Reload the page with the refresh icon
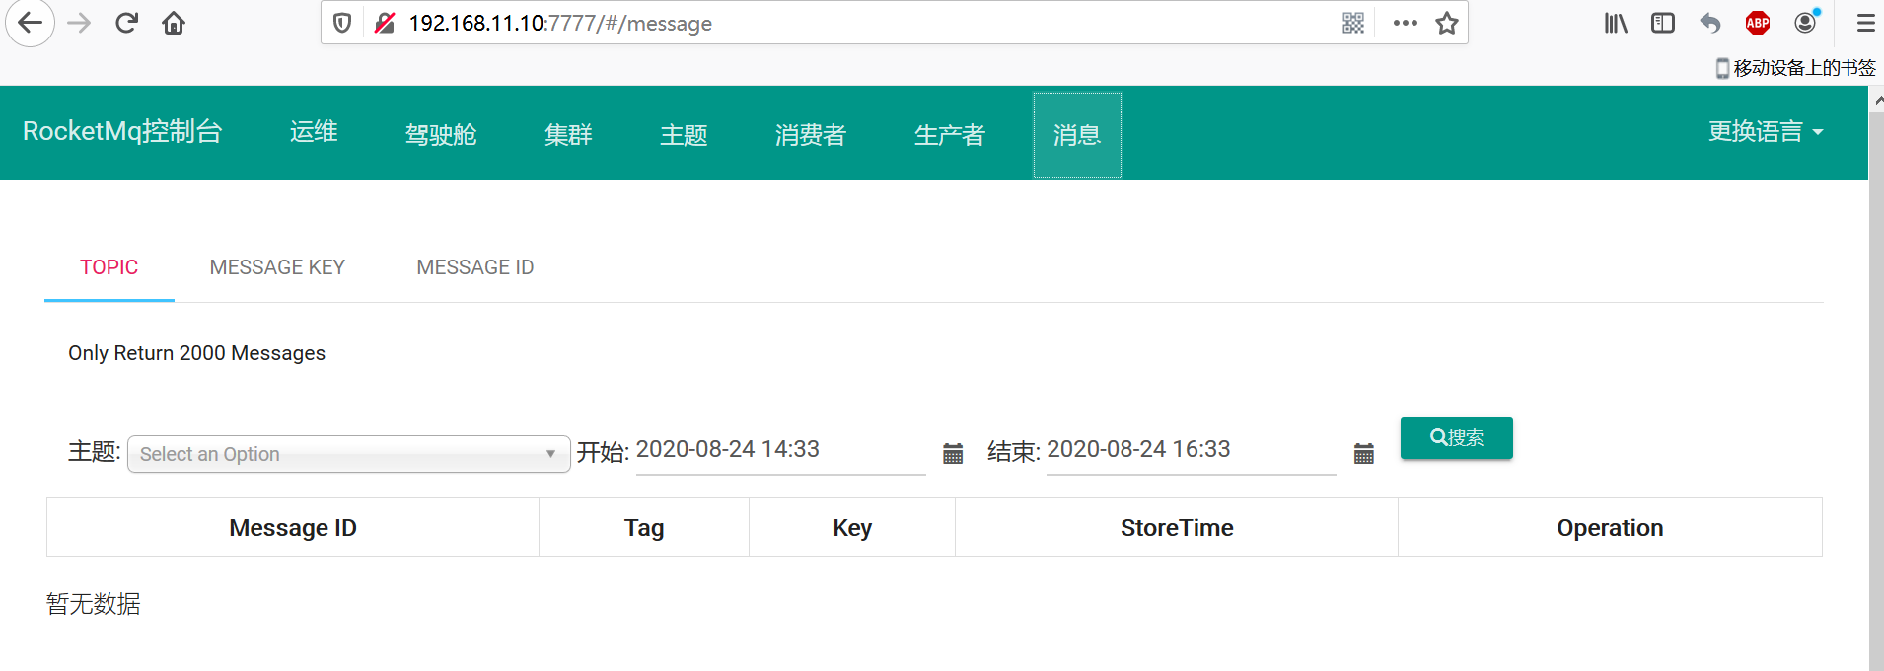Viewport: 1884px width, 671px height. pyautogui.click(x=126, y=23)
